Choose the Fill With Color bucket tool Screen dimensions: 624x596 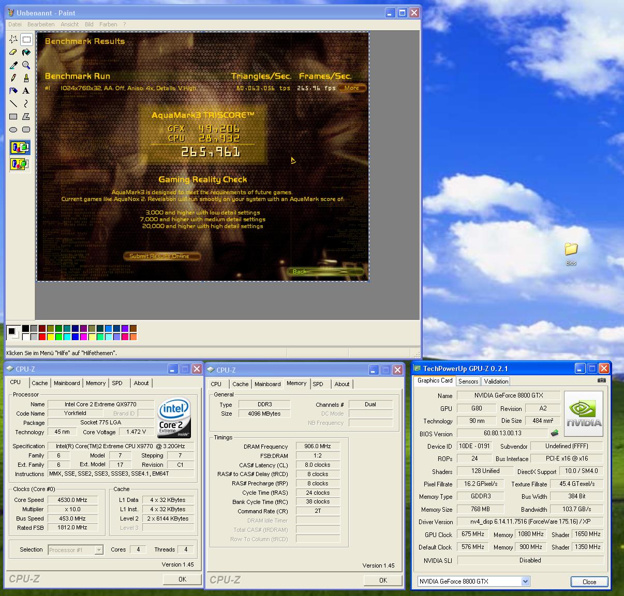pyautogui.click(x=26, y=52)
